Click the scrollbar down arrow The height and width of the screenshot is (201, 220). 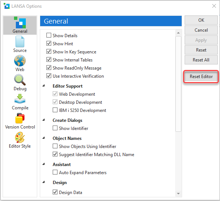(x=178, y=194)
